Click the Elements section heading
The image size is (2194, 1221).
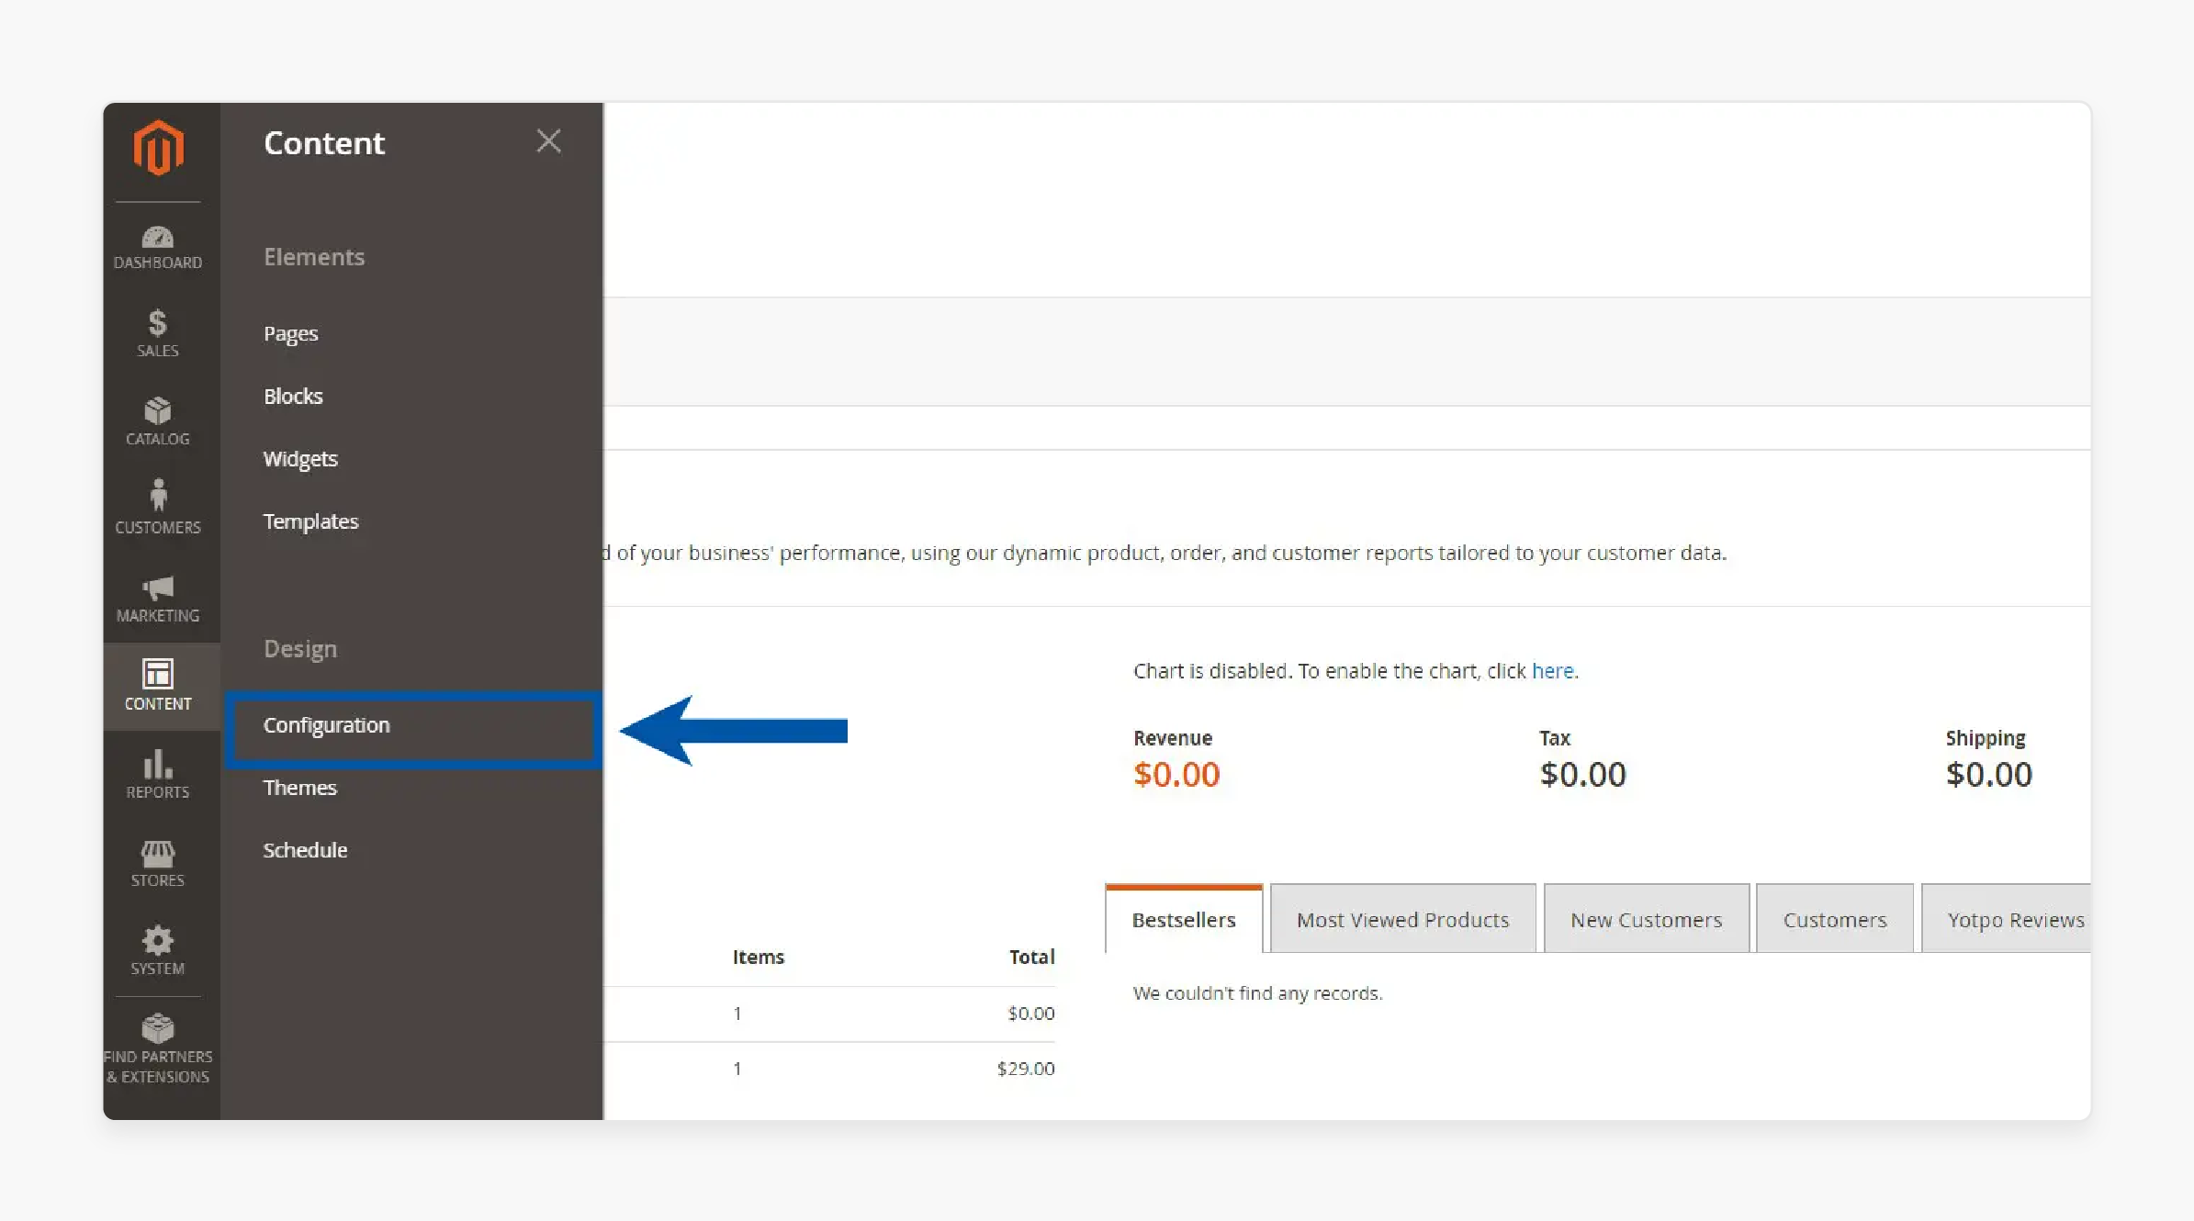[x=314, y=256]
